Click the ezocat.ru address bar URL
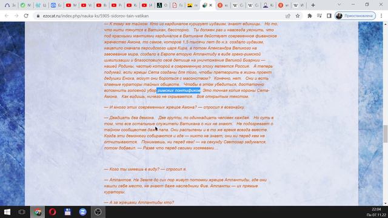The width and height of the screenshot is (388, 218). click(x=96, y=16)
